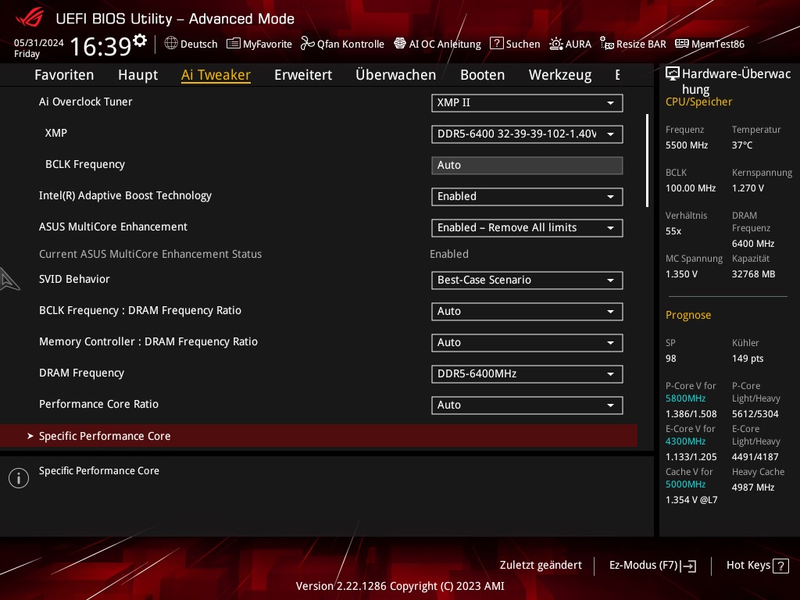Click the 6400 MHz DRAM value

pyautogui.click(x=753, y=244)
